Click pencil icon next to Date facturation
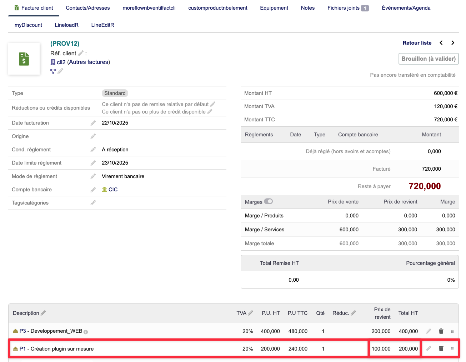Viewport: 466px width, 362px height. click(x=93, y=123)
